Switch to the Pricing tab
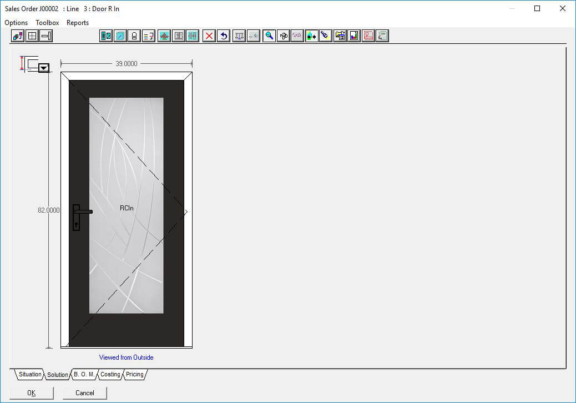This screenshot has width=576, height=403. 135,375
